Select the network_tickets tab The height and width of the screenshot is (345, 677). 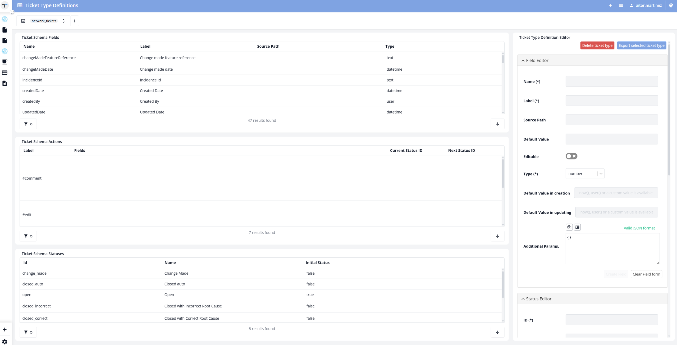(x=44, y=21)
